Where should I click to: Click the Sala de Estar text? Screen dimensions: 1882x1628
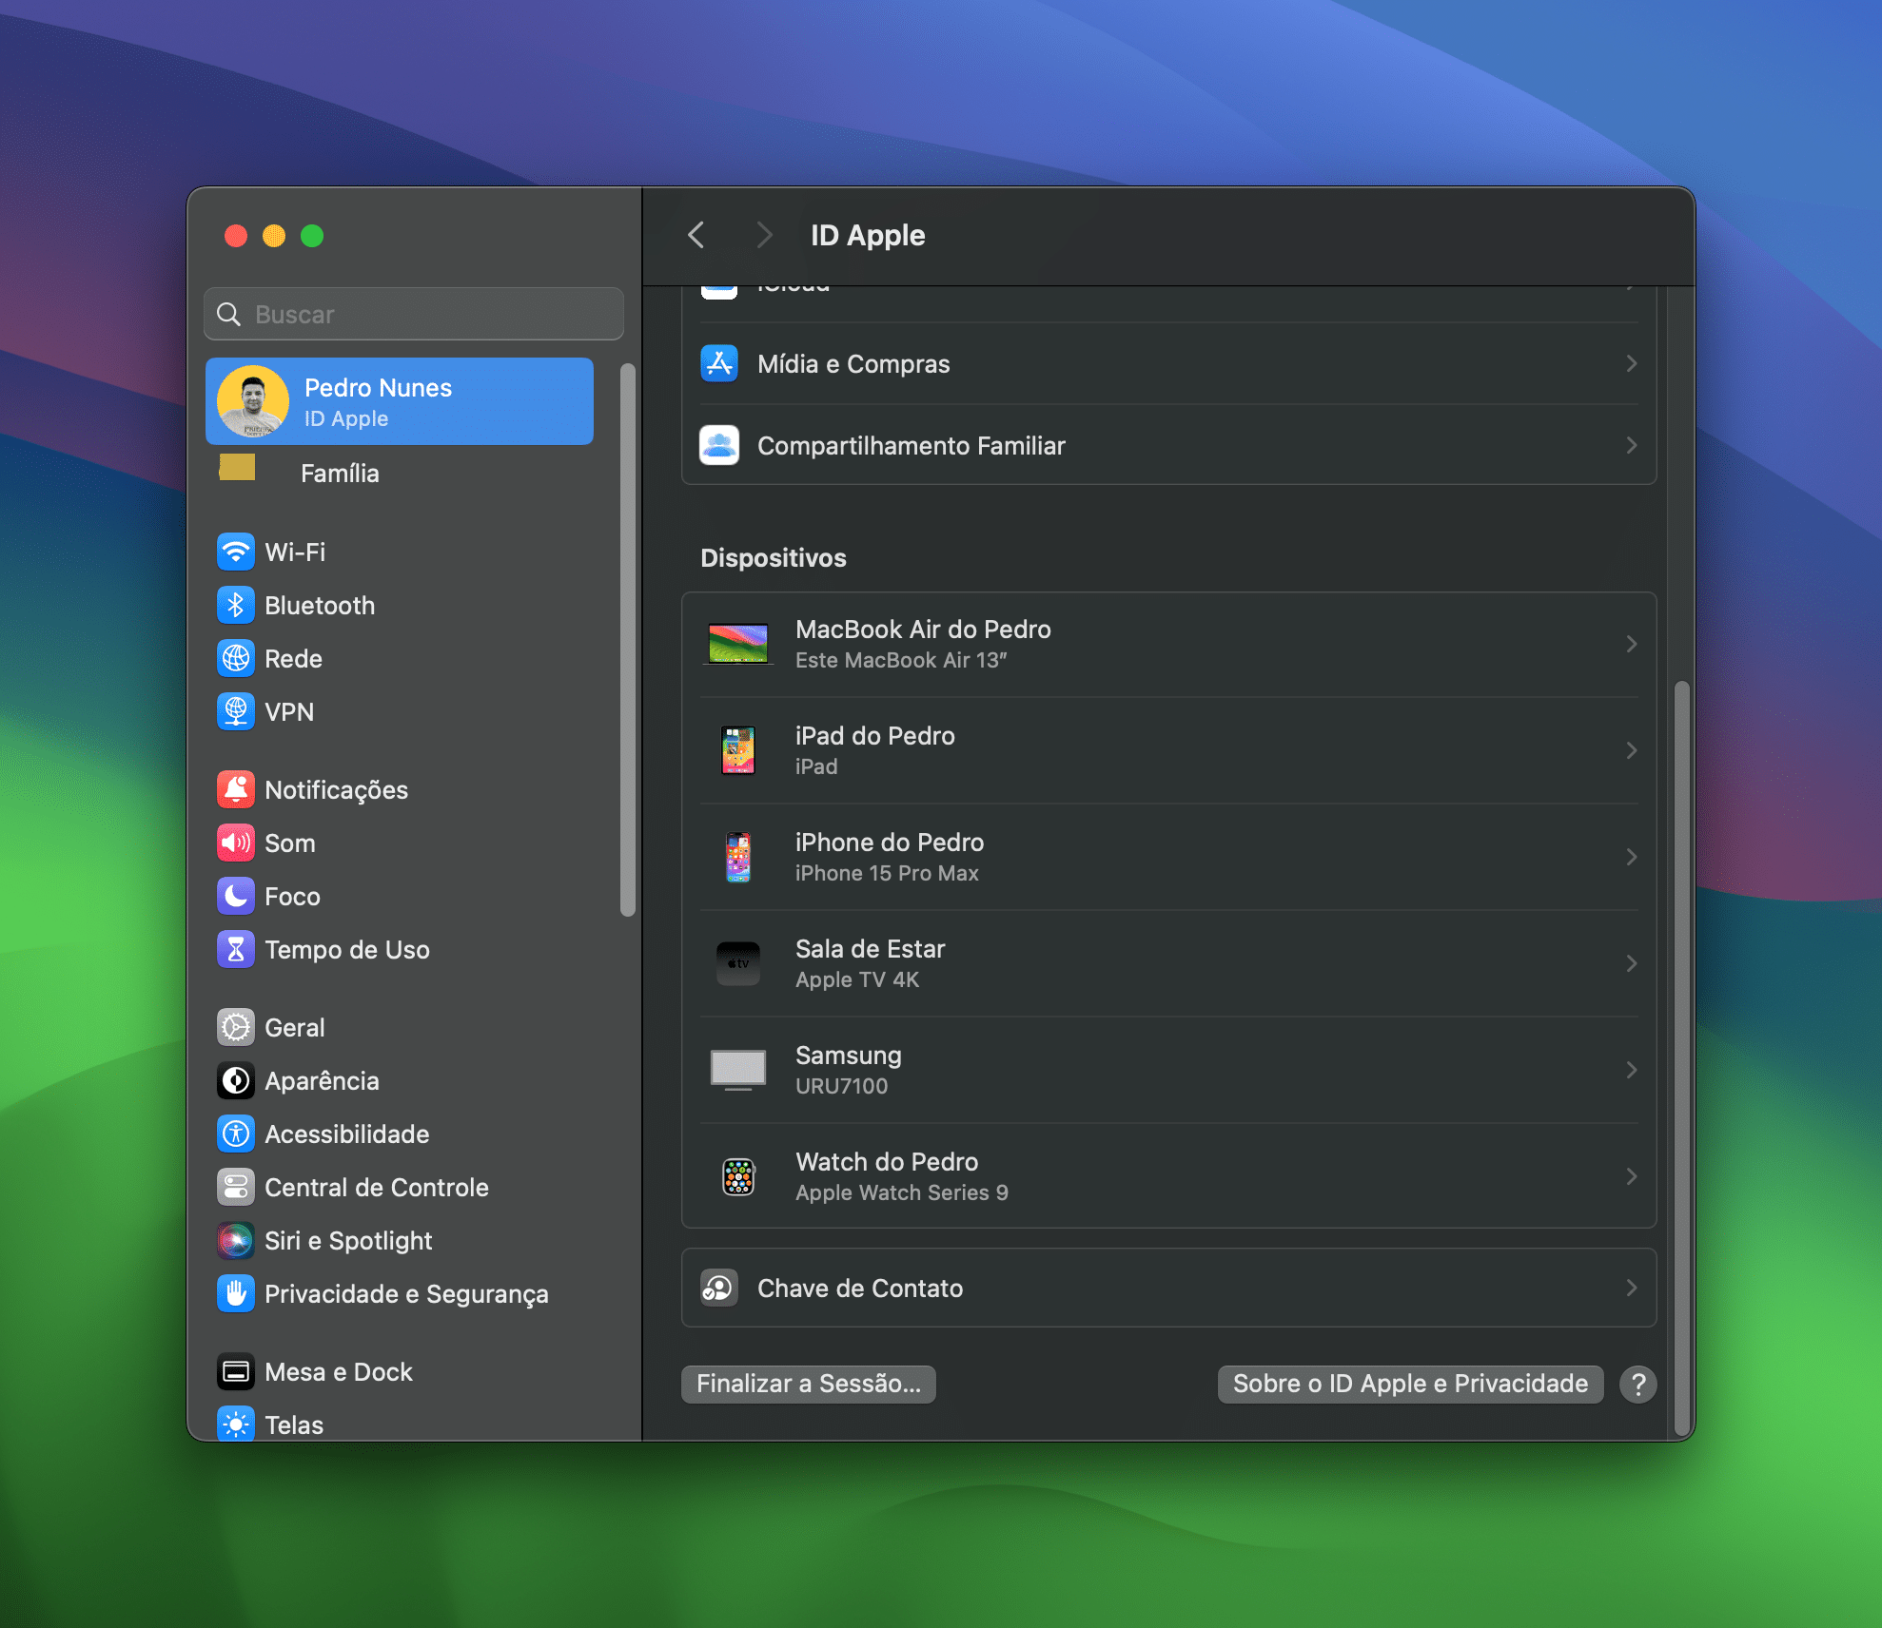[870, 948]
